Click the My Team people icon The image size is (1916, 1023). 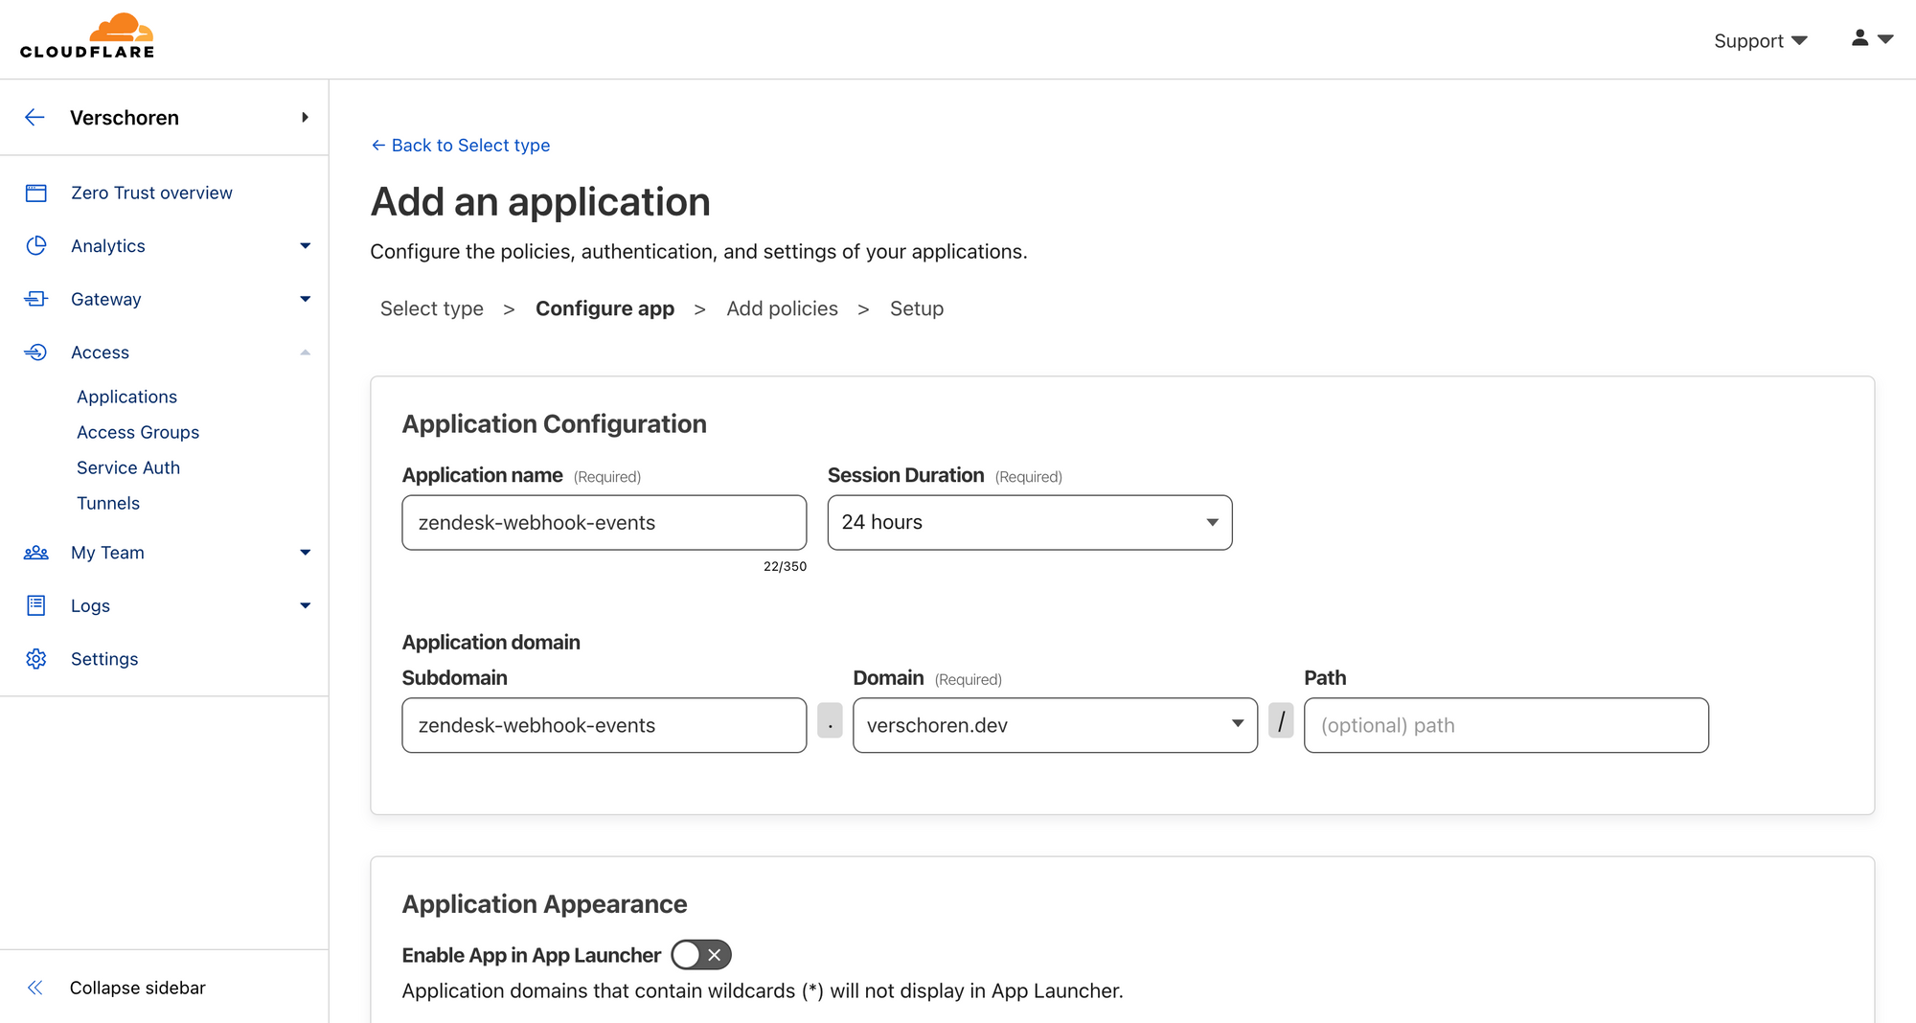tap(36, 553)
